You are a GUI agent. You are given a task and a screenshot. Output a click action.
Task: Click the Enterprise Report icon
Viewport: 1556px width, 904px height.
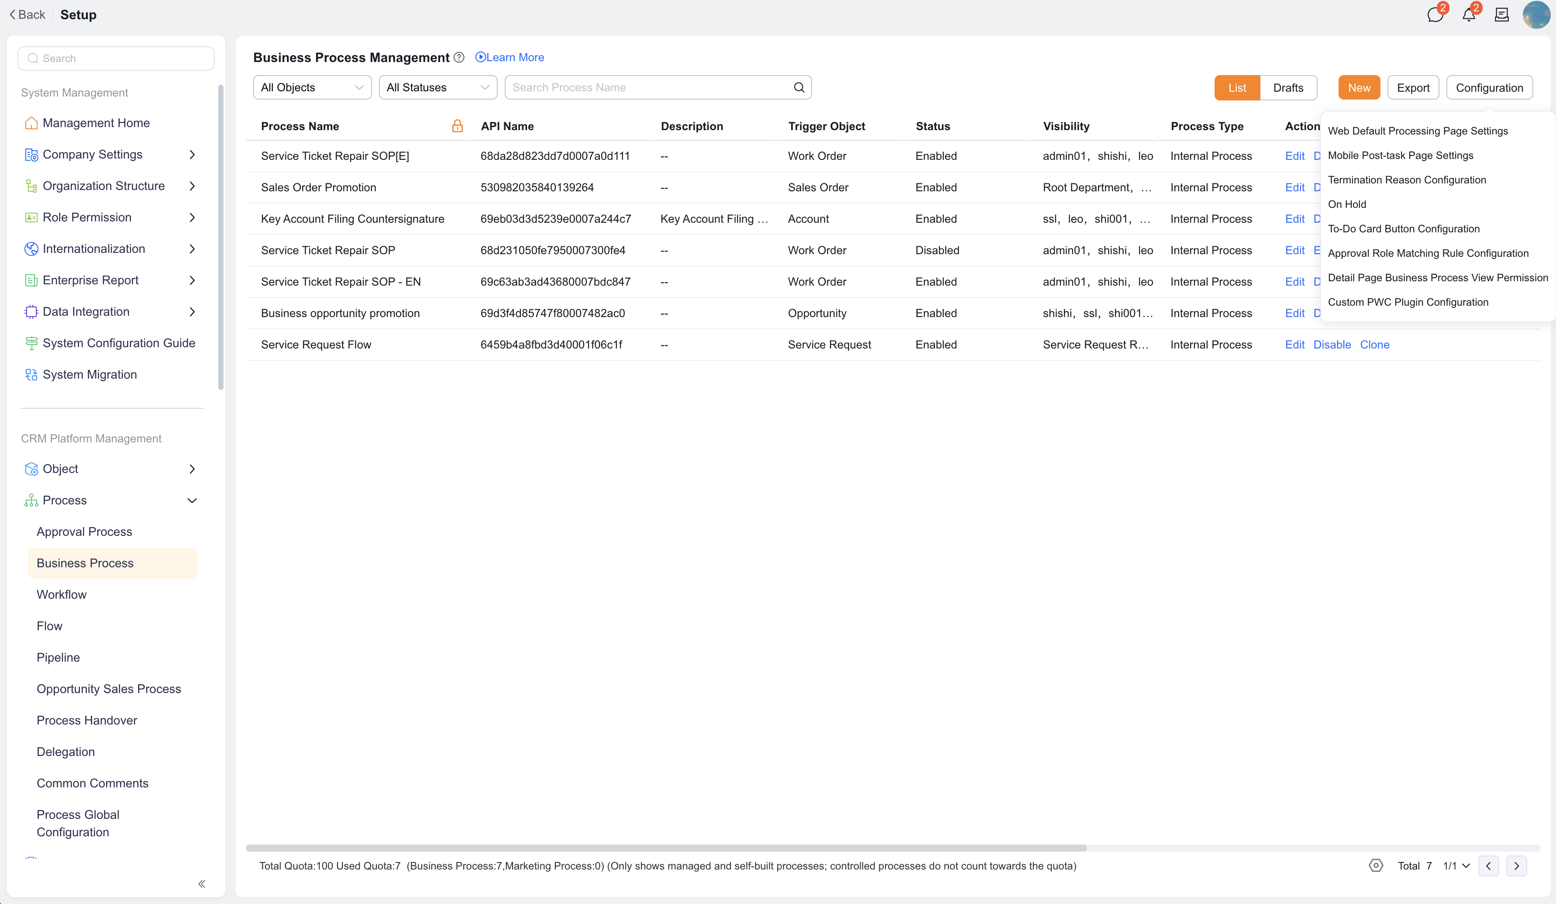pos(31,280)
